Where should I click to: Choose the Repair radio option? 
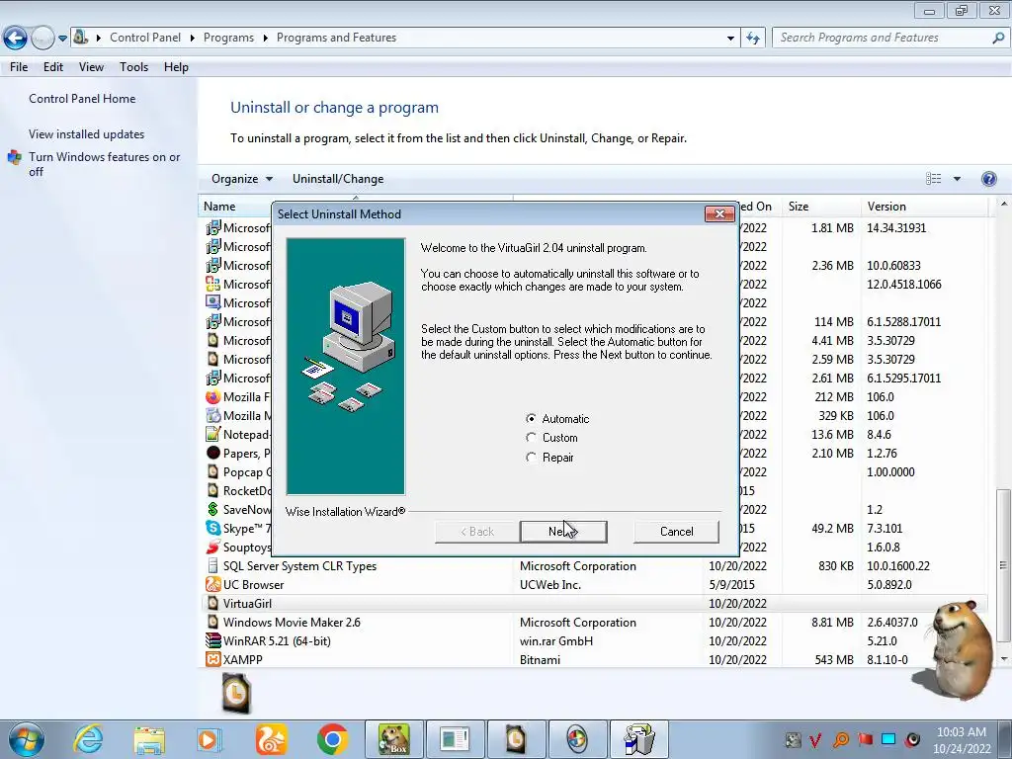[x=531, y=457]
